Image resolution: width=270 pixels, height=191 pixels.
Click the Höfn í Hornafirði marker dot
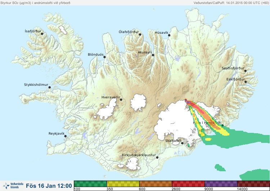tap(222, 125)
